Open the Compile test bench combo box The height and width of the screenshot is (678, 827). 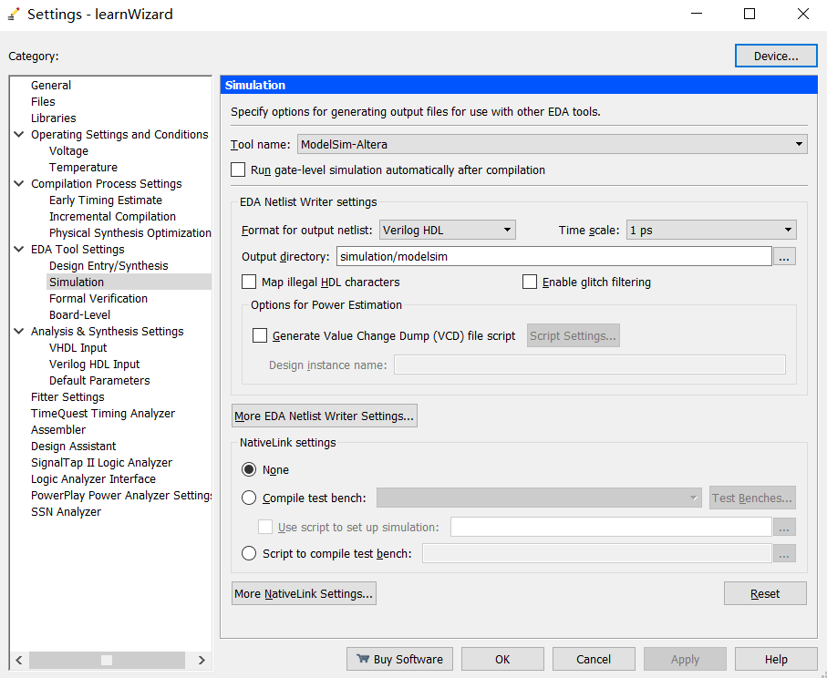(x=539, y=498)
